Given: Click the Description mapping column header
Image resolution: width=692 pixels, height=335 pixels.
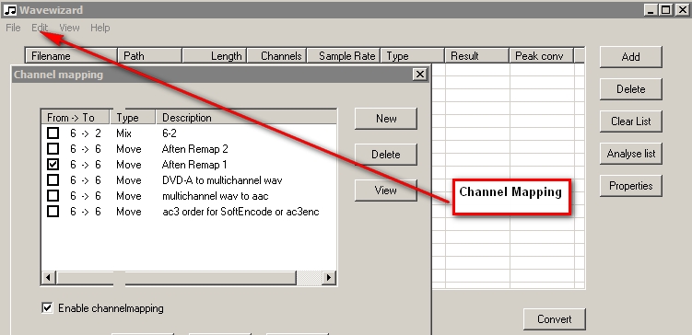Looking at the screenshot, I should click(x=247, y=117).
